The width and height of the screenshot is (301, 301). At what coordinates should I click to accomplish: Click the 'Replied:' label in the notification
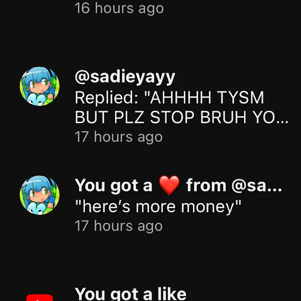tap(106, 97)
